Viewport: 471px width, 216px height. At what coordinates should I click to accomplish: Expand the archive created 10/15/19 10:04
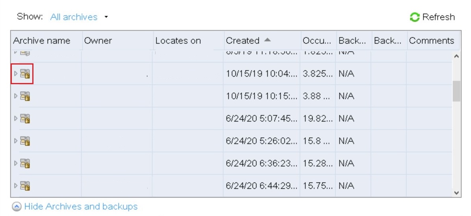tap(16, 74)
